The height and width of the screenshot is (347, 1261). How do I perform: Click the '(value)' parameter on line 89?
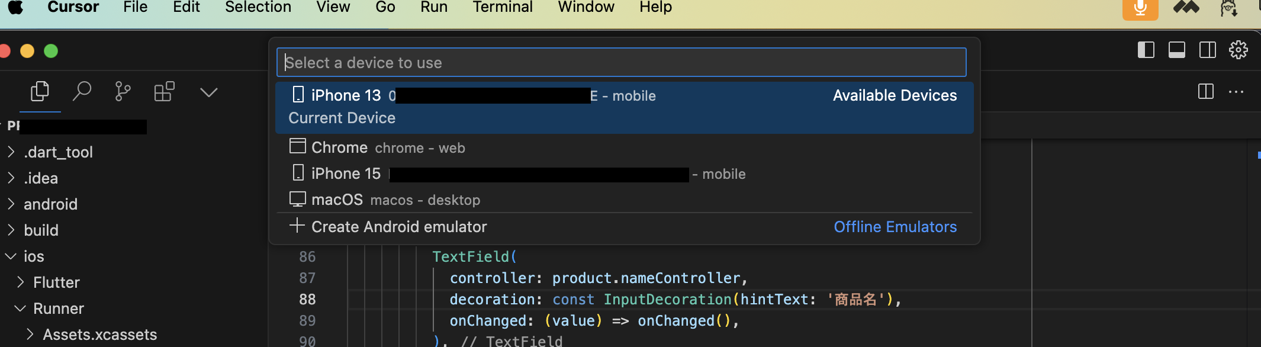point(573,321)
